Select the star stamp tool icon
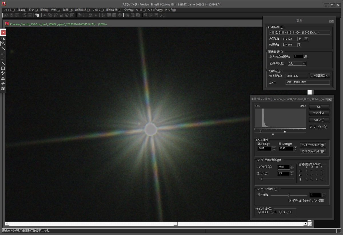This screenshot has width=343, height=235. coord(3,78)
